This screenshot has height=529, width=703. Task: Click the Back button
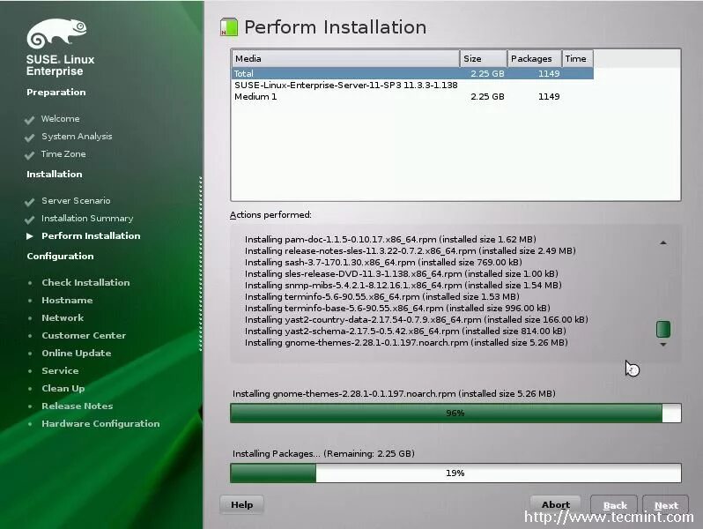pyautogui.click(x=614, y=505)
